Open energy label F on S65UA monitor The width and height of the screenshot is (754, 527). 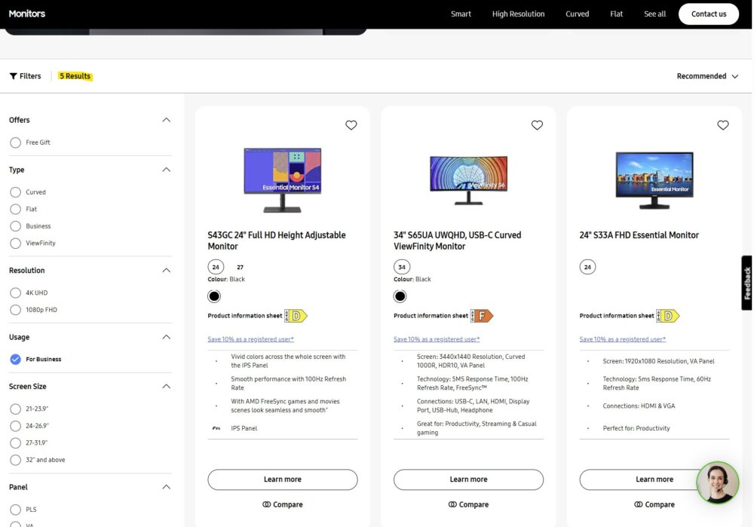[x=482, y=316]
